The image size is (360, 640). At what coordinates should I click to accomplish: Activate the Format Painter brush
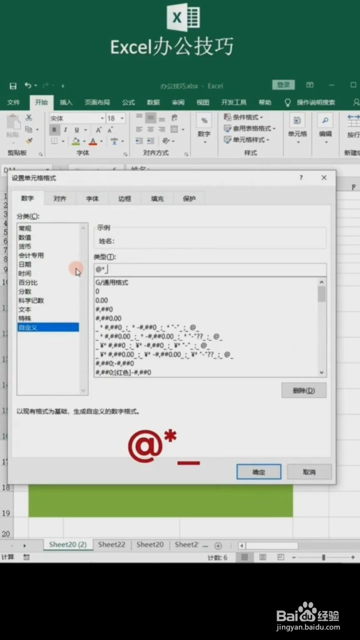[29, 141]
